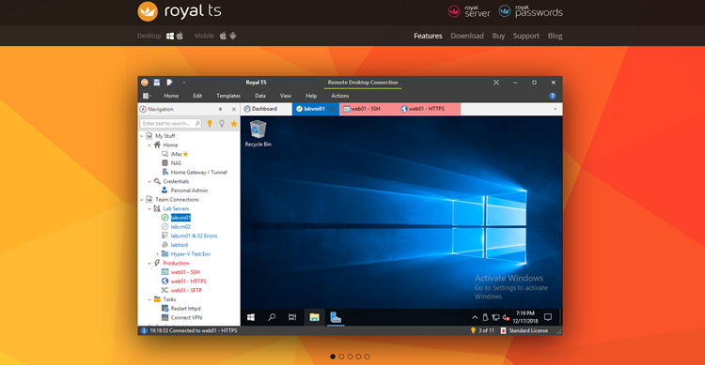
Task: Click the royal server logo
Action: pyautogui.click(x=468, y=11)
